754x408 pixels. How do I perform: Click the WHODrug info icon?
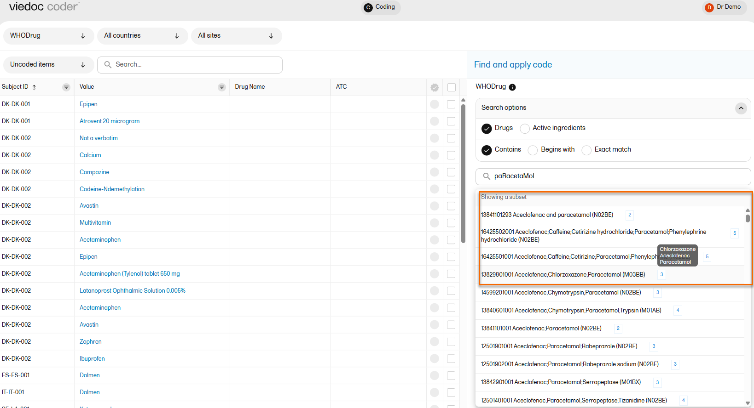512,87
